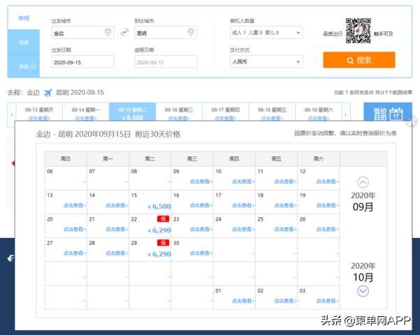420x335 pixels.
Task: Open payment method dropdown showing 人民币
Action: 266,62
